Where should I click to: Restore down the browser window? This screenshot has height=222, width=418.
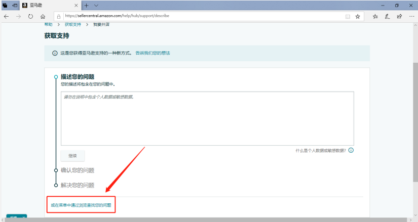click(397, 6)
